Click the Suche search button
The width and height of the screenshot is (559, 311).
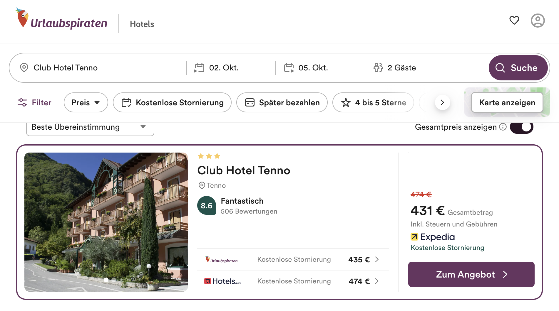click(518, 68)
